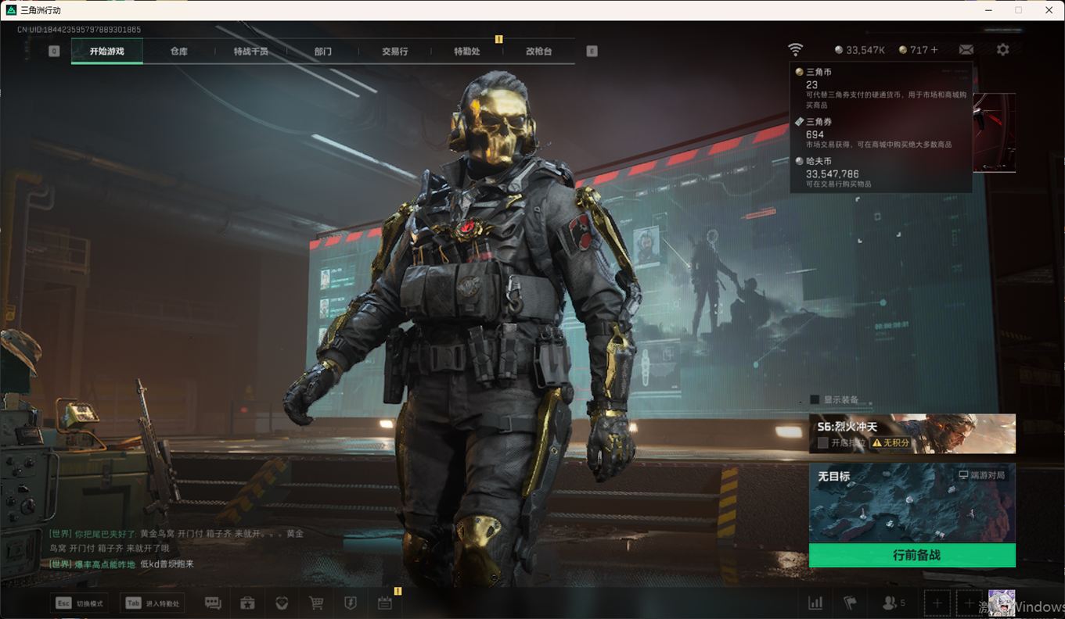Open the friends list icon showing 5
This screenshot has height=619, width=1065.
894,603
